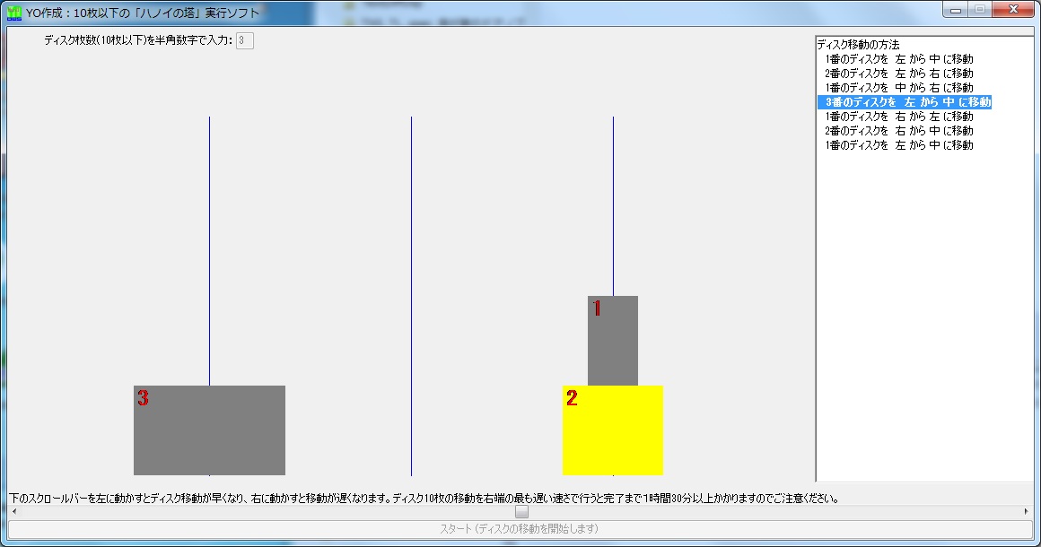Screen dimensions: 1041x547
Task: Close the Hanoi tower application window
Action: tap(1013, 10)
